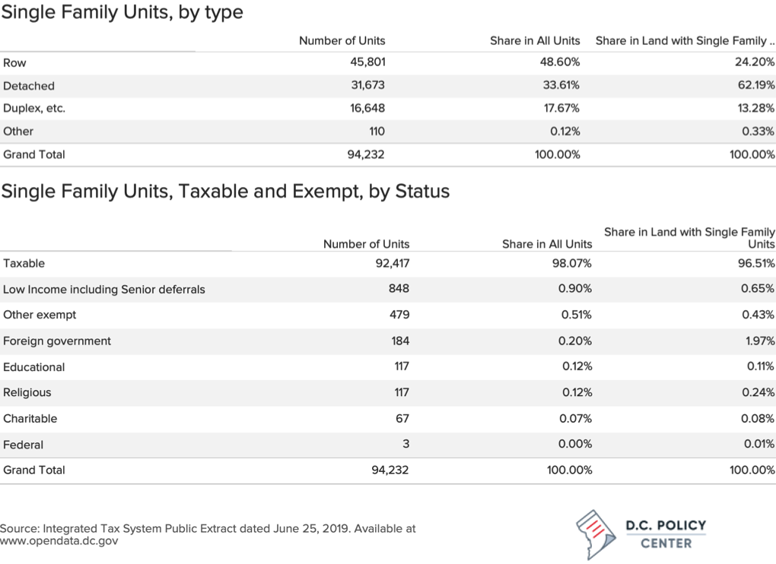Select the truncated 'Share in Land with Single Family ..' header

[685, 40]
